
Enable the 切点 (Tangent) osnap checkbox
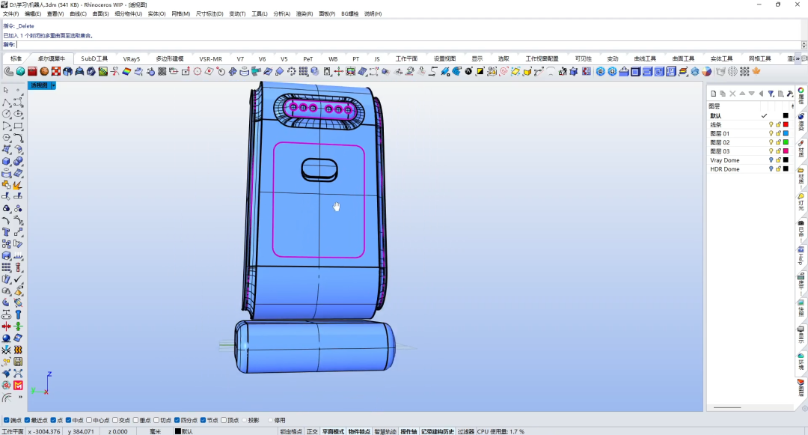click(156, 420)
